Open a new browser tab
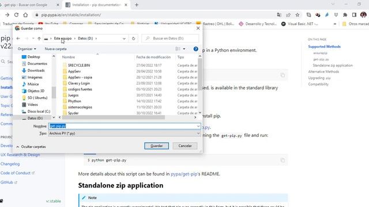The height and width of the screenshot is (207, 369). pyautogui.click(x=137, y=5)
